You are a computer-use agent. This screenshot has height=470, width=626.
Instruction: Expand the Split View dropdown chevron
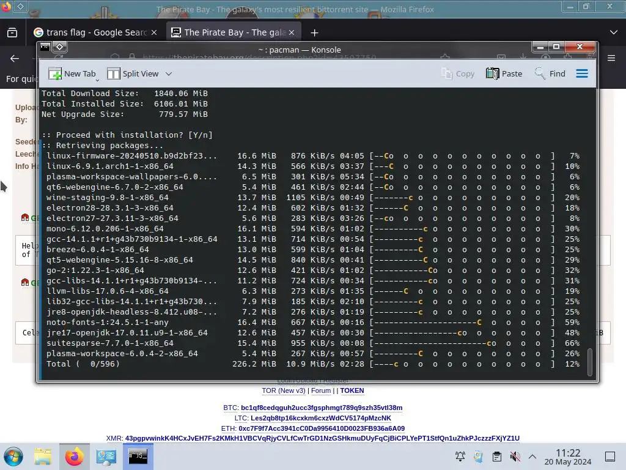click(x=169, y=73)
